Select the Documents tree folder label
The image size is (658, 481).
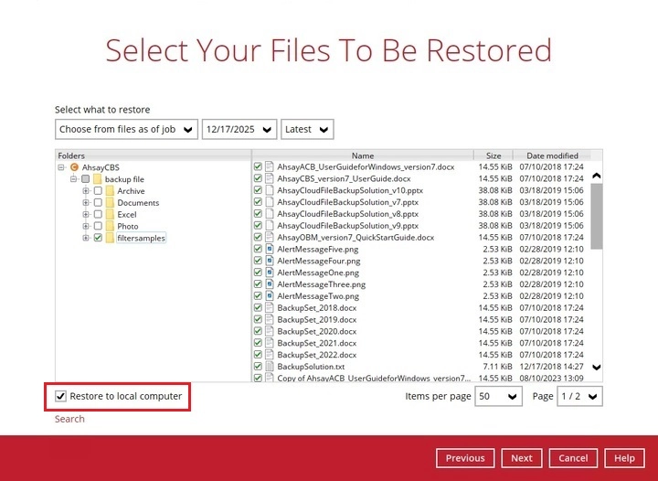(x=138, y=202)
